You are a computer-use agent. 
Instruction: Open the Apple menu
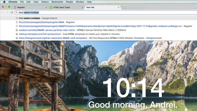[x=4, y=2]
